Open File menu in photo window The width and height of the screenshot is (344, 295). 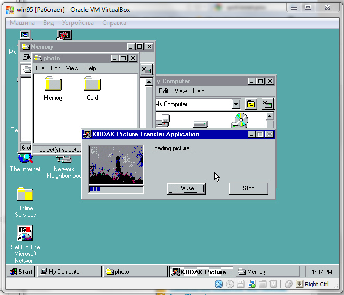[40, 68]
